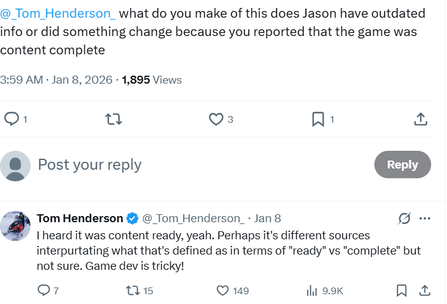This screenshot has height=304, width=447.
Task: Bookmark Tom Henderson's reply
Action: [x=402, y=291]
